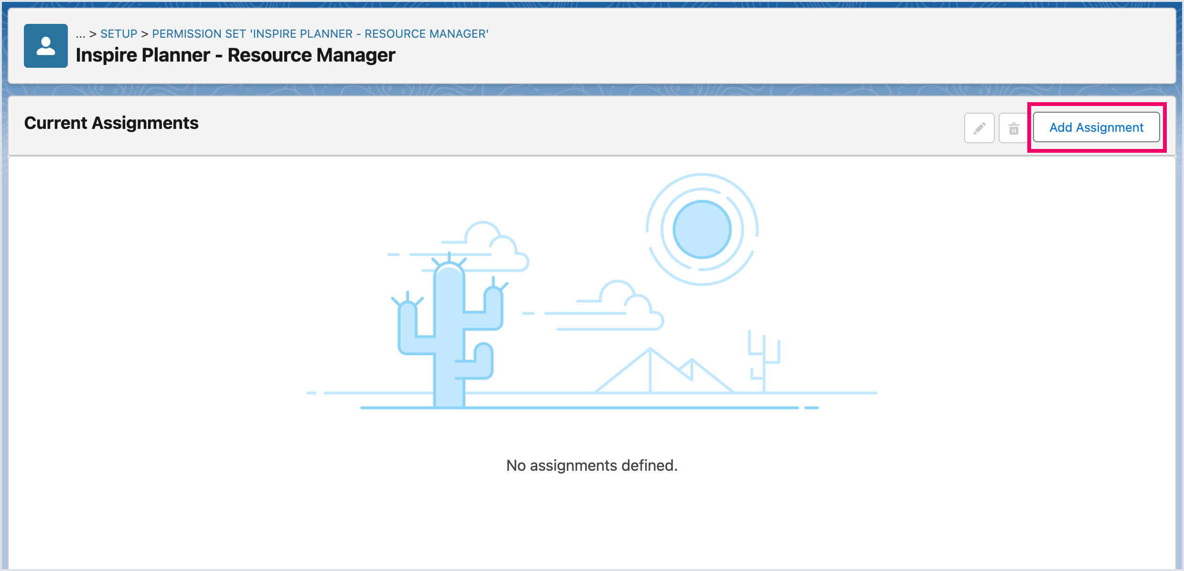Click blank area of the page header card
Viewport: 1184px width, 571px height.
point(812,46)
